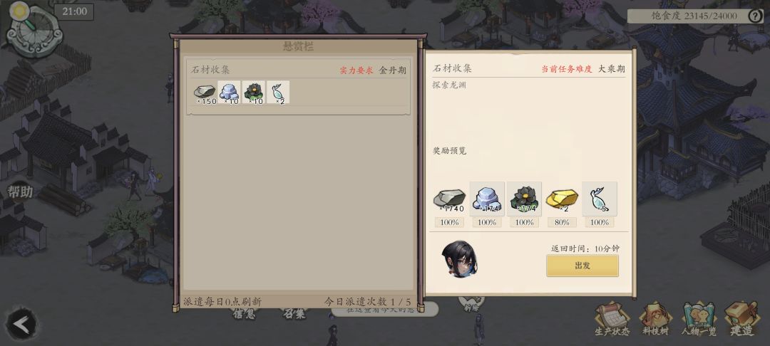Open the 建造 build icon

741,320
